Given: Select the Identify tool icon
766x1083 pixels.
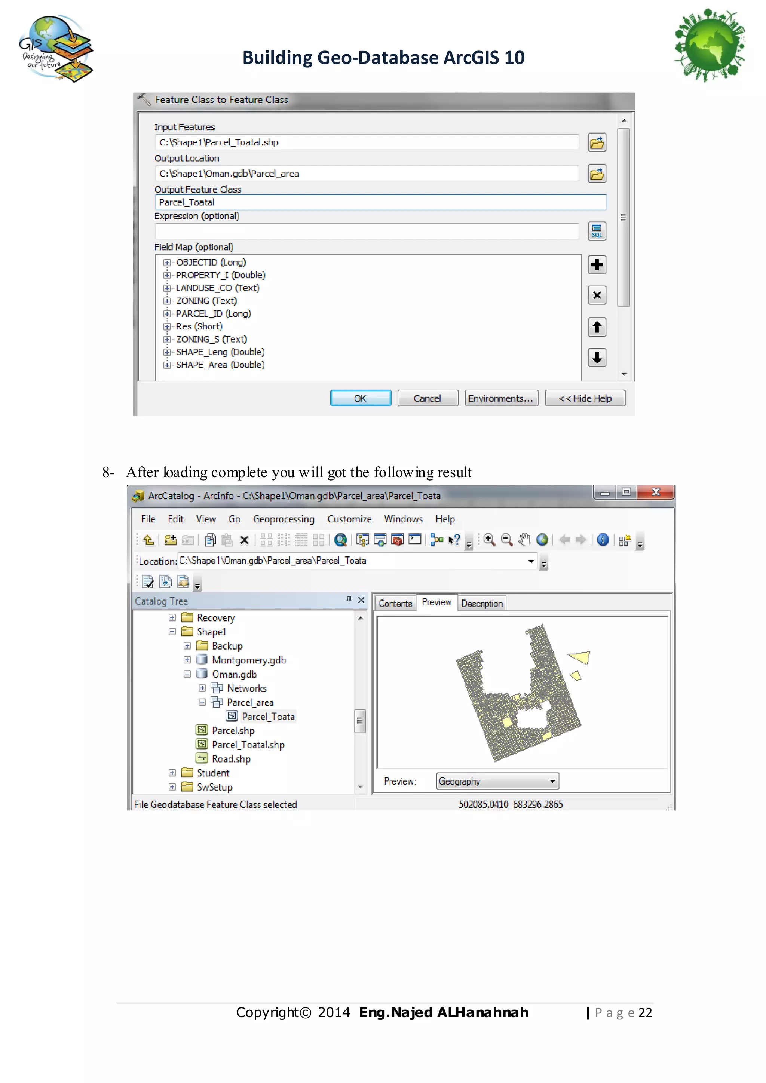Looking at the screenshot, I should (x=603, y=540).
